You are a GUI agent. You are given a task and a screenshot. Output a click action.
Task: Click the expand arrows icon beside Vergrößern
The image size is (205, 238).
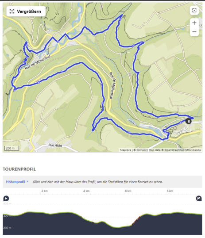[12, 12]
